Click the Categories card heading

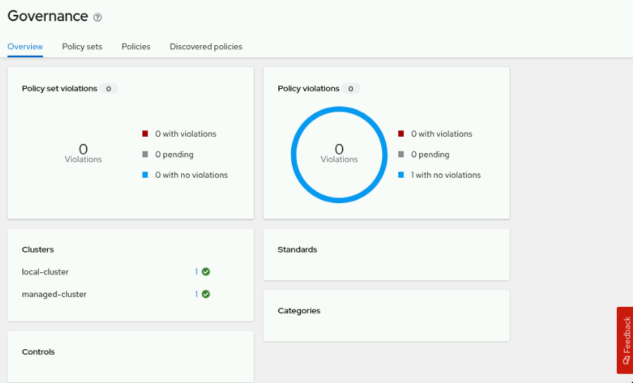click(299, 310)
